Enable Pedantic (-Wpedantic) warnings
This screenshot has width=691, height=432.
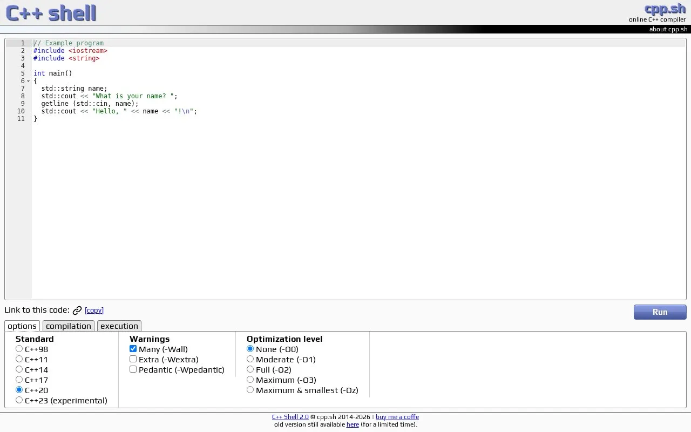click(x=133, y=369)
